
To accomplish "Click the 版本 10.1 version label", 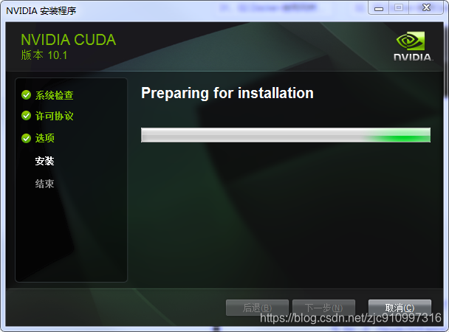I will point(44,55).
